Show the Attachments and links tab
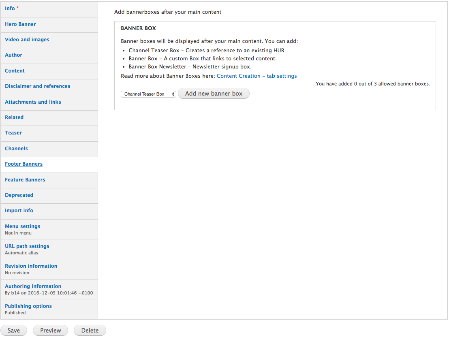The image size is (449, 337). pos(33,102)
